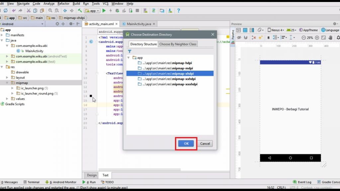This screenshot has width=340, height=191.
Task: Zoom in the layout preview
Action: coord(317,38)
